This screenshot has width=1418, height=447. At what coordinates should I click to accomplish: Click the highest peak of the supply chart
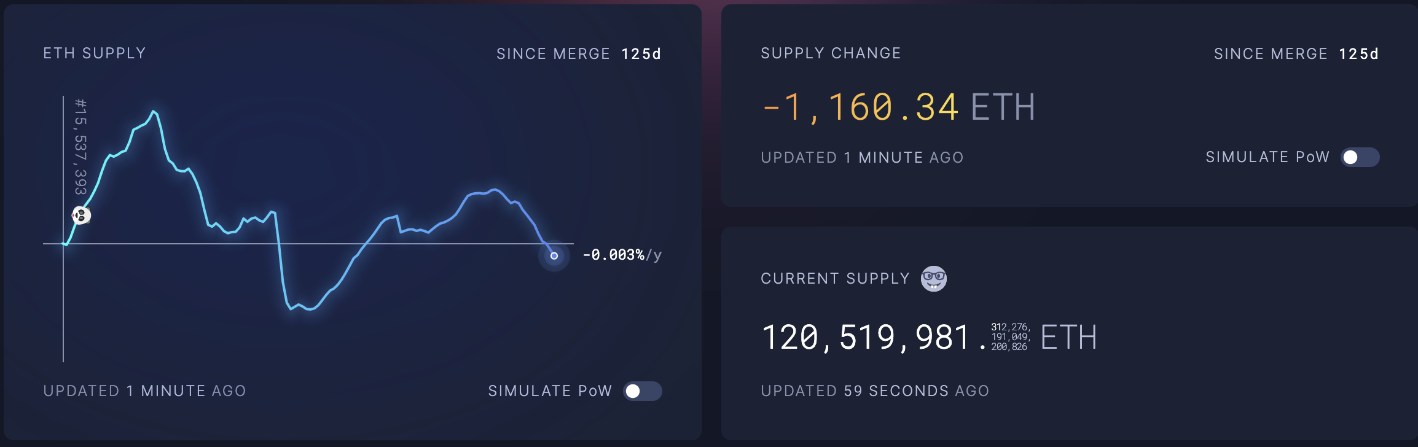point(154,112)
